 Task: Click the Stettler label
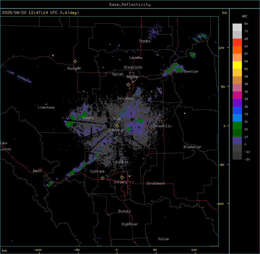pyautogui.click(x=191, y=71)
